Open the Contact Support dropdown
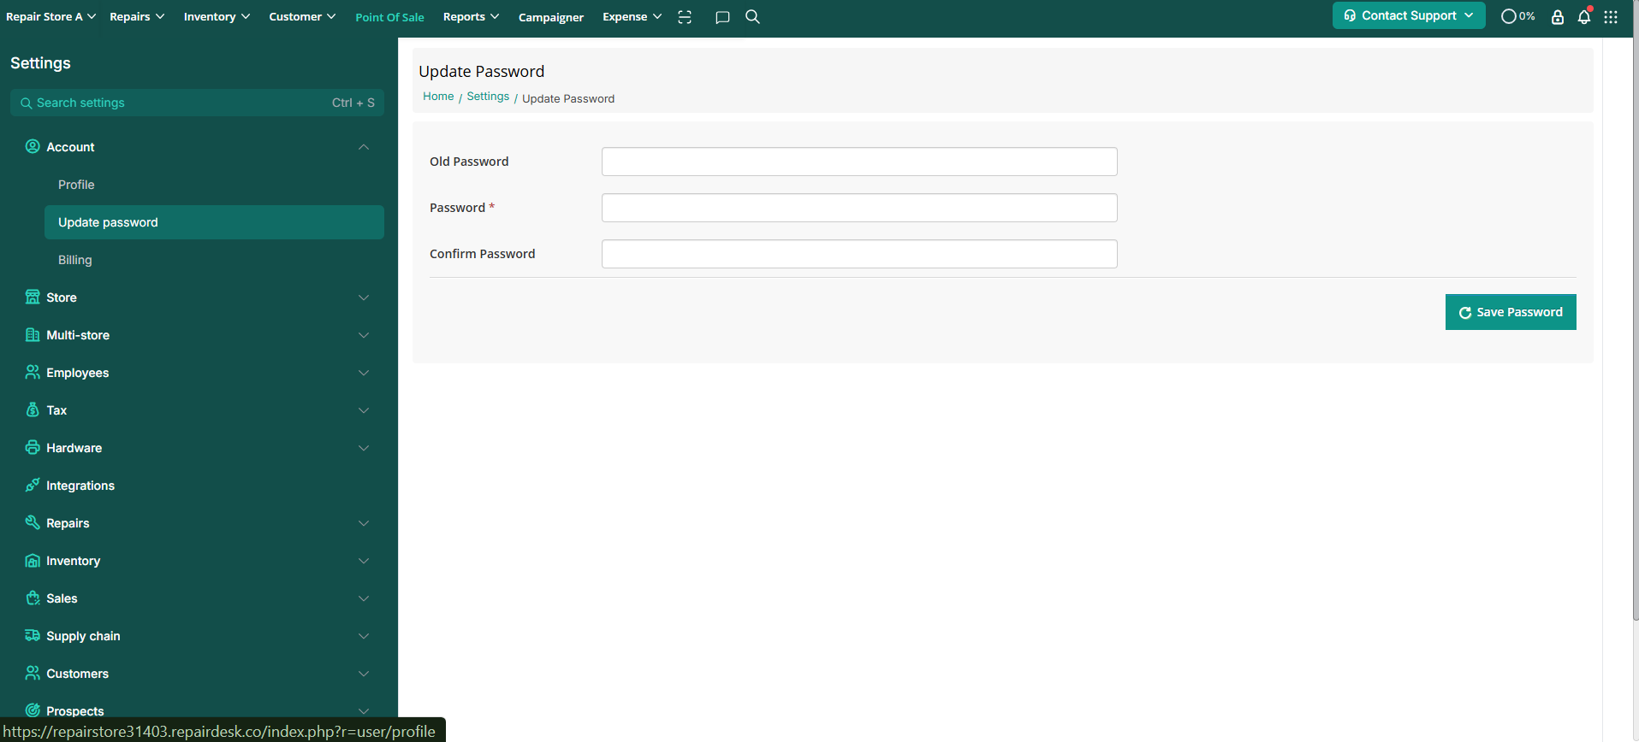Viewport: 1639px width, 742px height. coord(1408,15)
